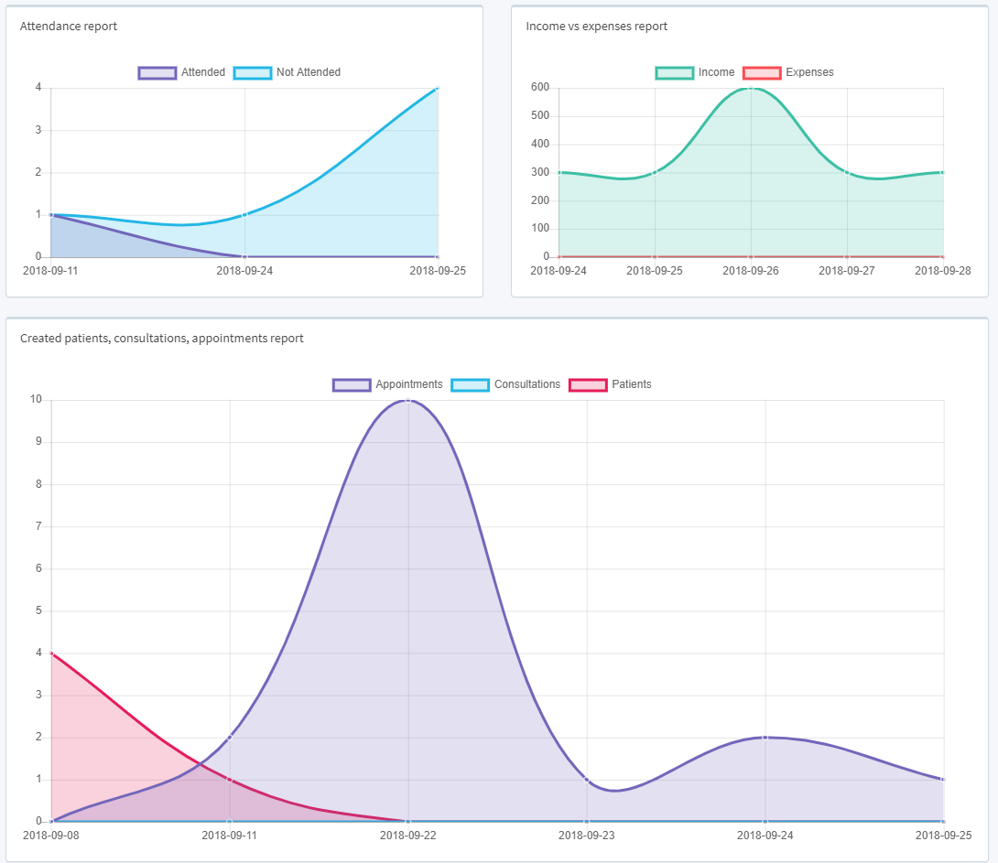Screen dimensions: 998x863
Task: Click the Consultations legend color box
Action: [x=471, y=384]
